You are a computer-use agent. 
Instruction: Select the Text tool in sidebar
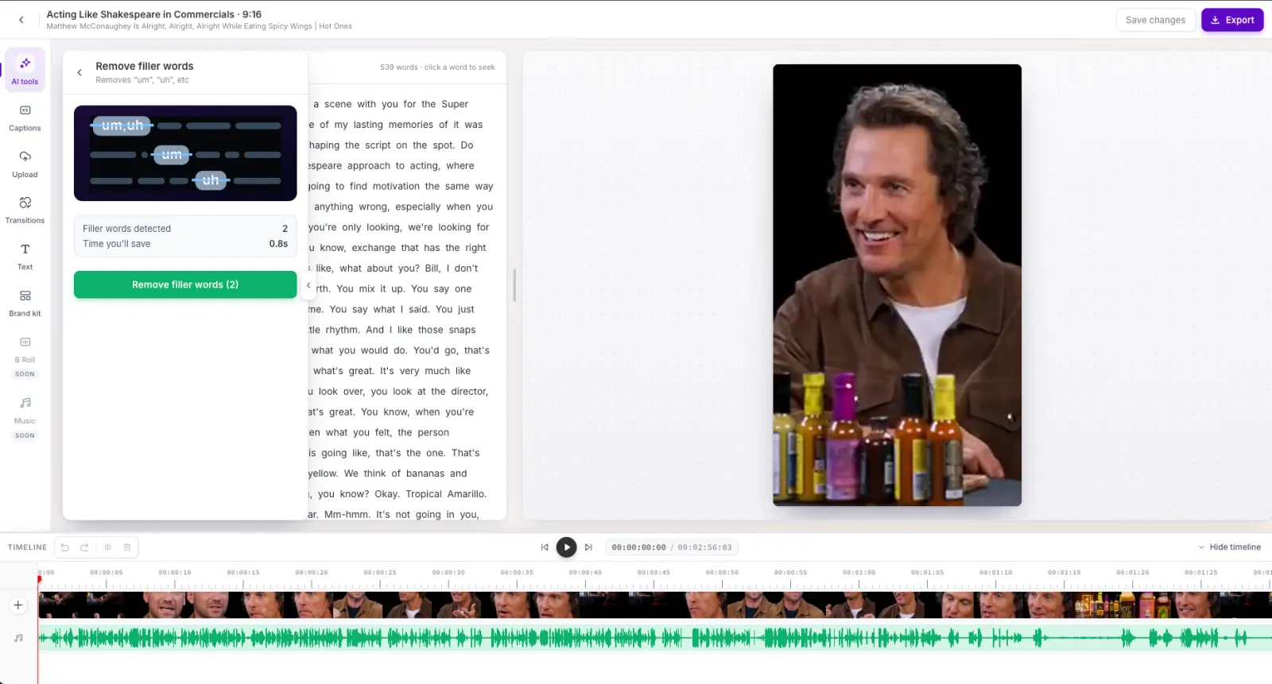point(25,257)
